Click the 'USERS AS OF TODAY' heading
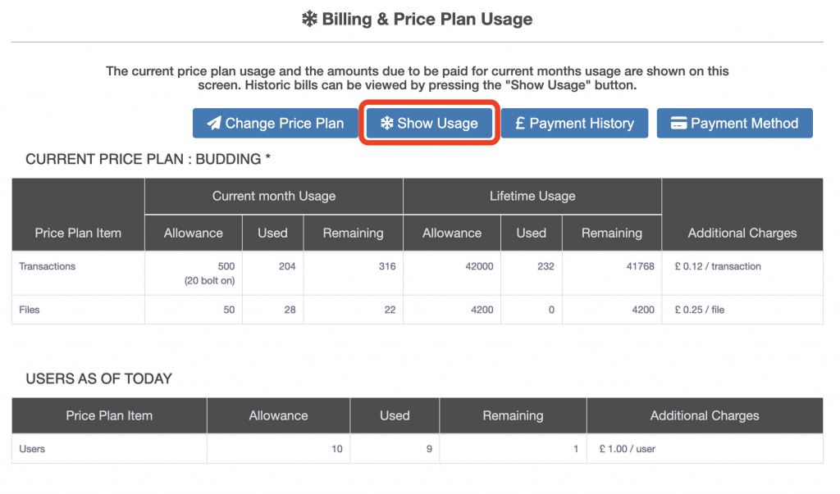This screenshot has width=840, height=494. click(x=98, y=378)
